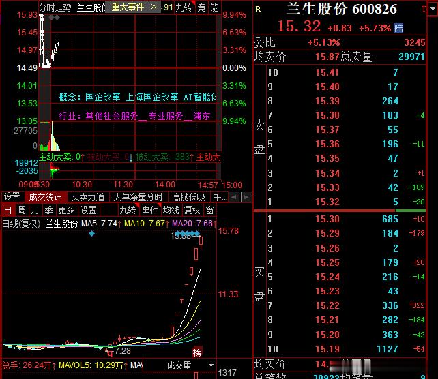The image size is (438, 379).
Task: Click the 总卖量 value 29971
Action: point(411,57)
